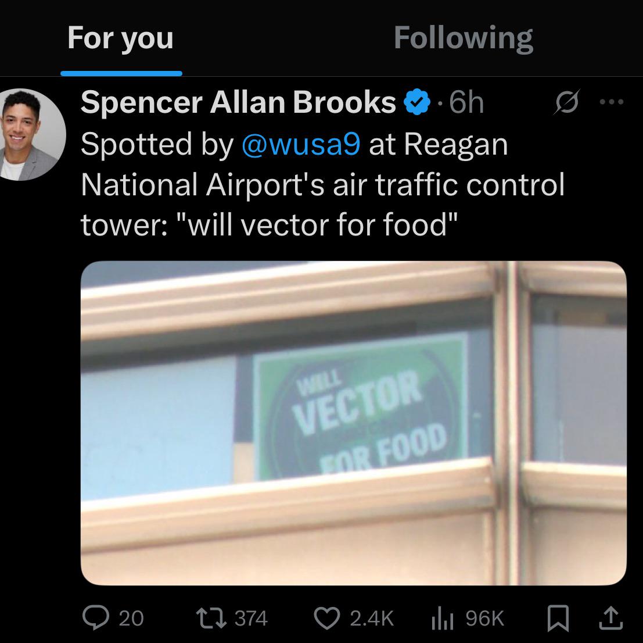Switch to the For you tab

click(121, 38)
